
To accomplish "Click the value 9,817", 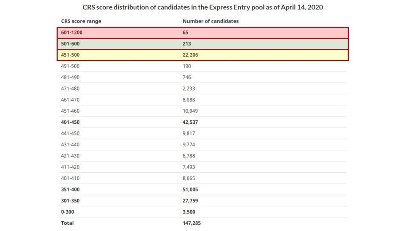I will (189, 134).
